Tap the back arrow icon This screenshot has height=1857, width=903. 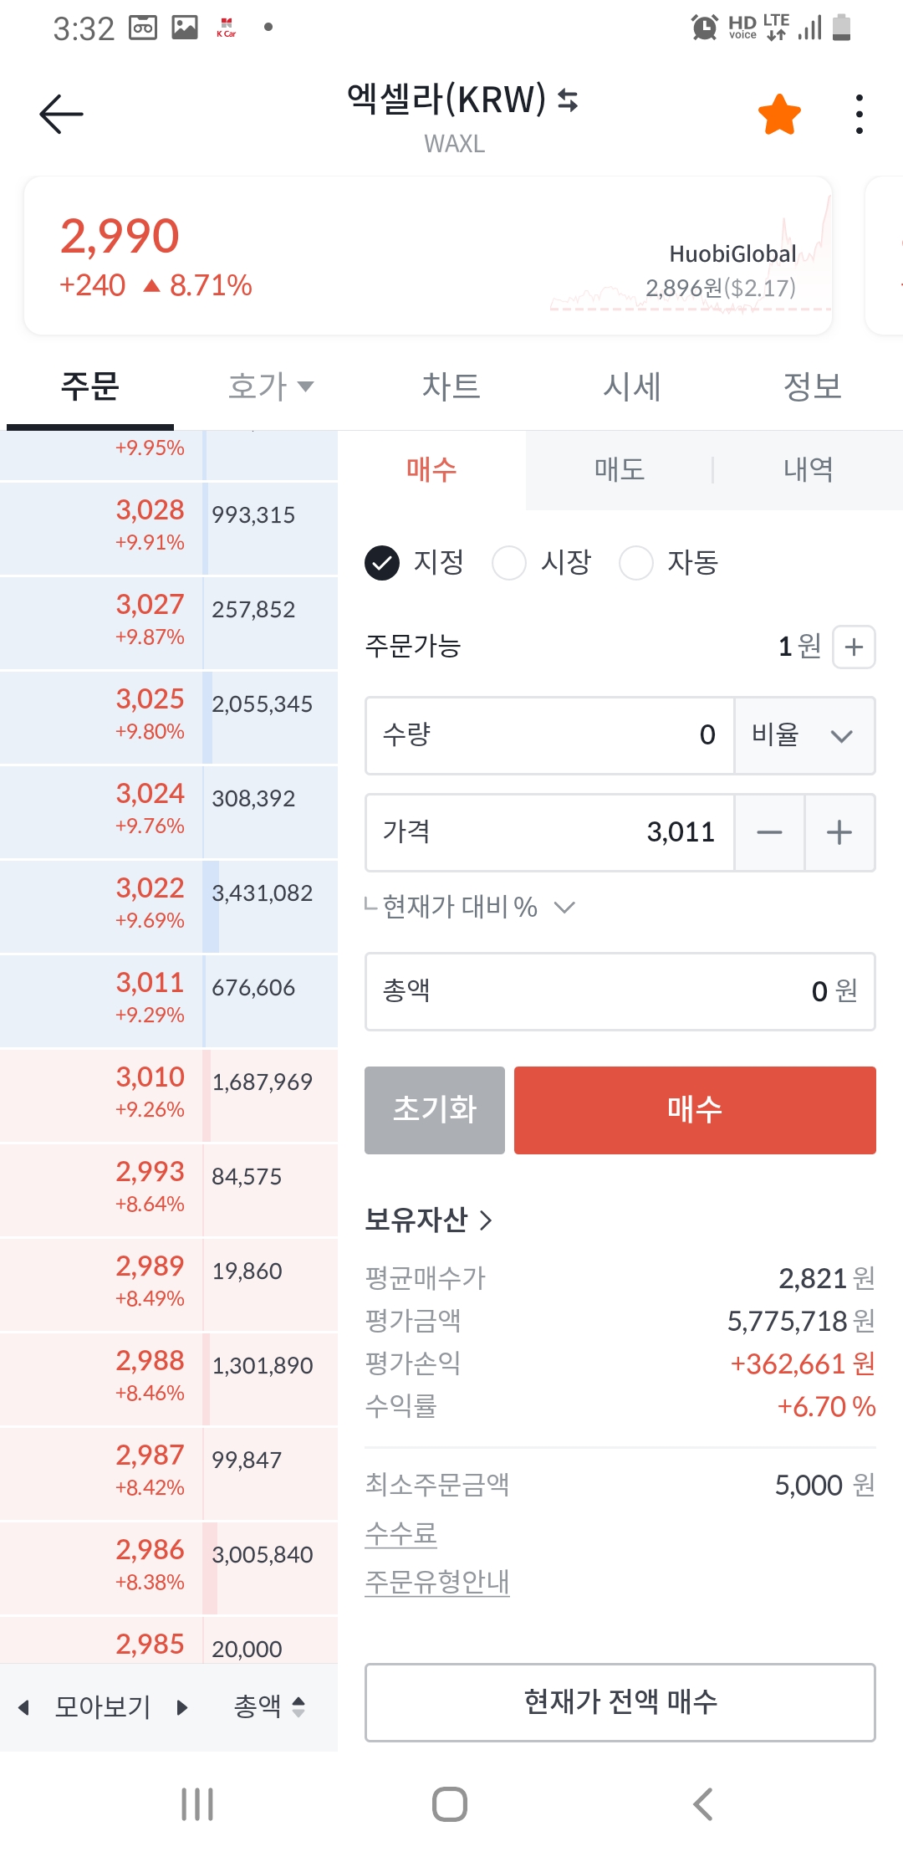coord(61,114)
